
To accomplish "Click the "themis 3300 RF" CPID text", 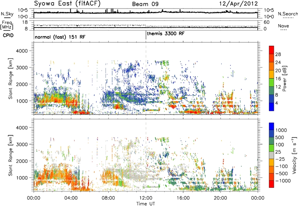I will click(x=166, y=33).
